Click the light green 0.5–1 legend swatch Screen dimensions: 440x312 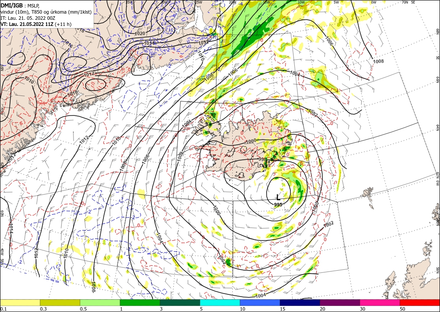tap(100, 302)
